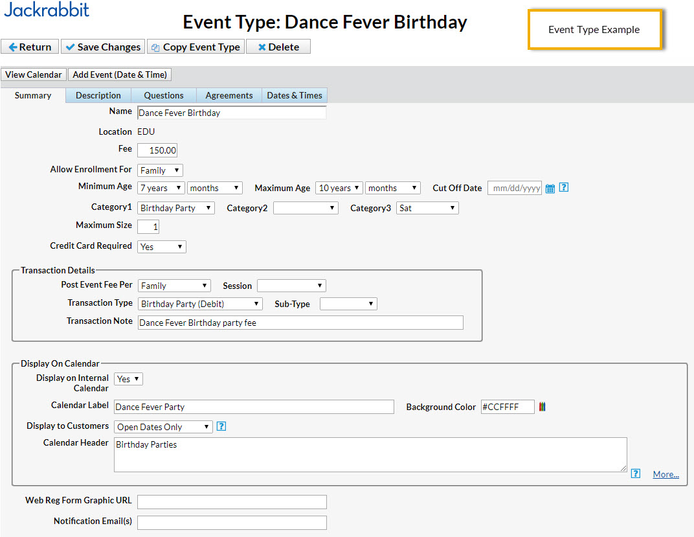Expand the Allow Enrollment For dropdown

[x=160, y=170]
